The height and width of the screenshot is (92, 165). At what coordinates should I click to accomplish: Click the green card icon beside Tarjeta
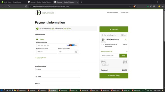point(37,39)
